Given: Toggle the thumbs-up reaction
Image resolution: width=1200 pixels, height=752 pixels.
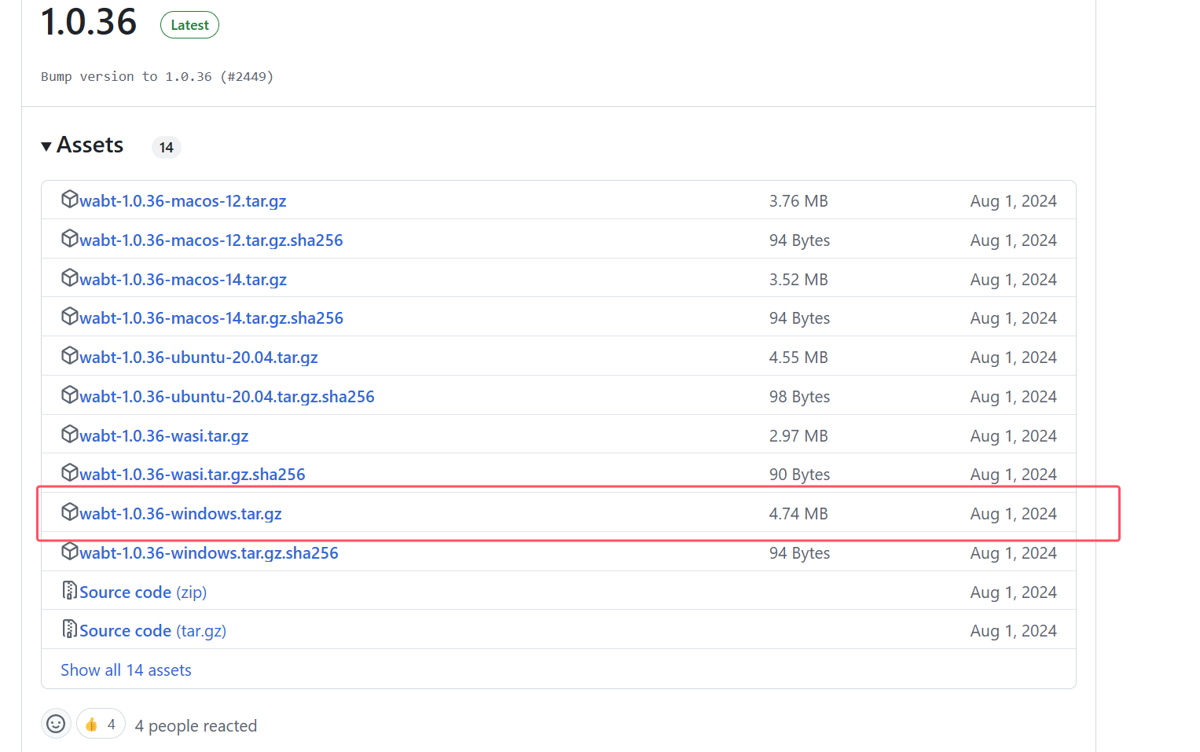Looking at the screenshot, I should click(x=101, y=724).
